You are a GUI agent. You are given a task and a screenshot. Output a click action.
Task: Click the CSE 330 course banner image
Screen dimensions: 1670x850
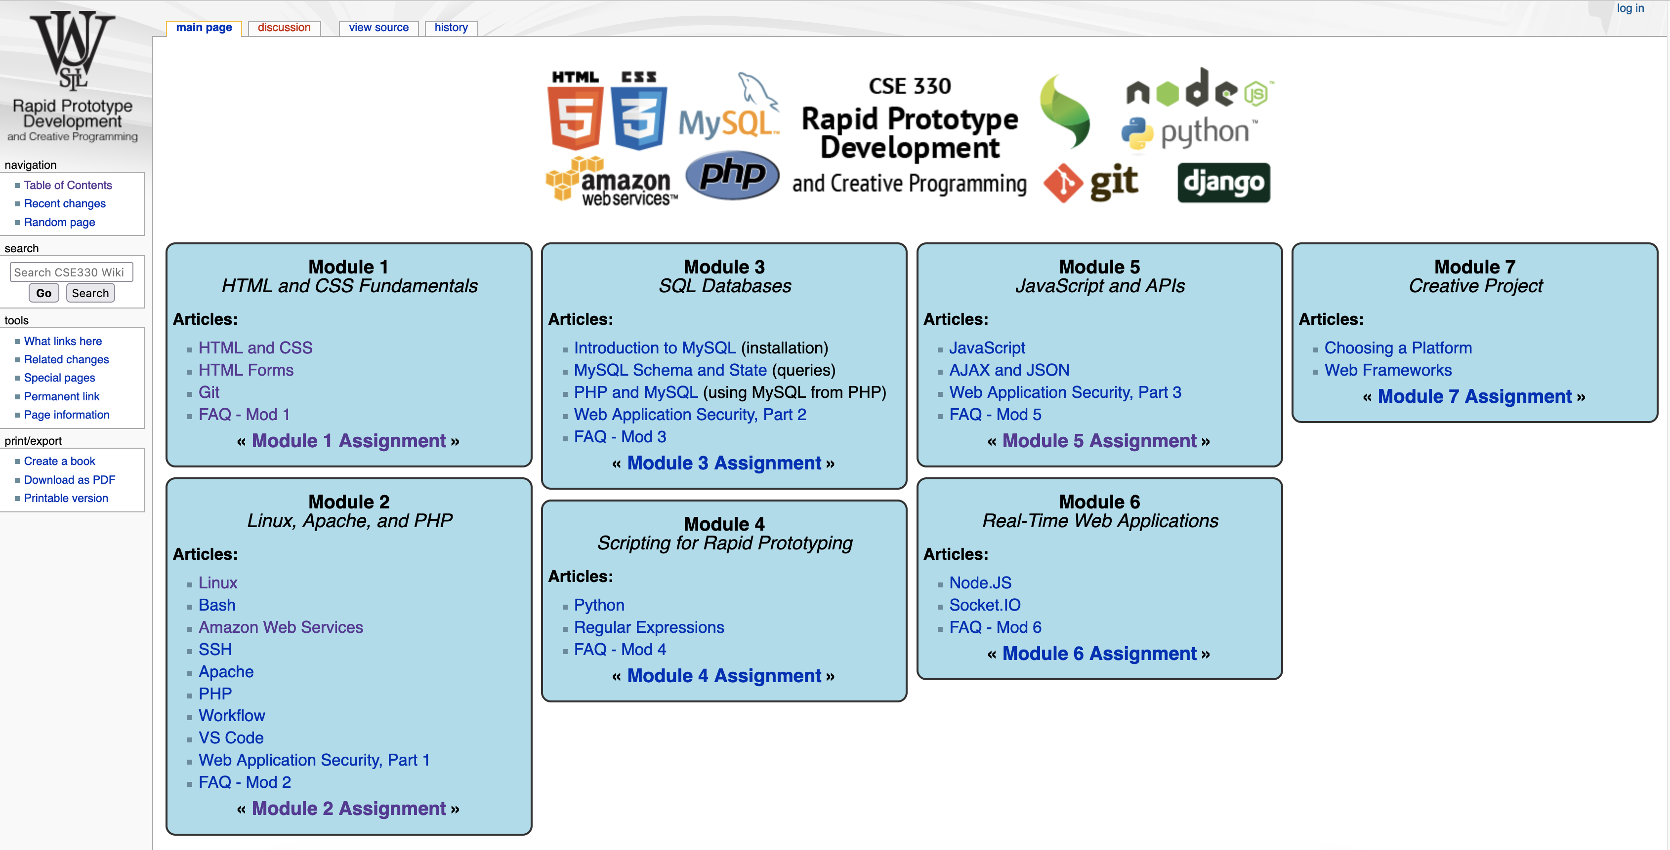point(910,137)
